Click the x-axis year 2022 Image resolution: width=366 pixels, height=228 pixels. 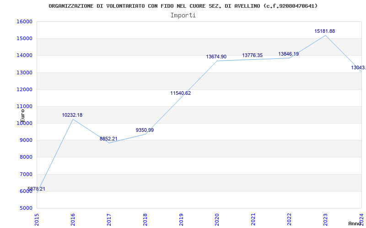tap(290, 220)
